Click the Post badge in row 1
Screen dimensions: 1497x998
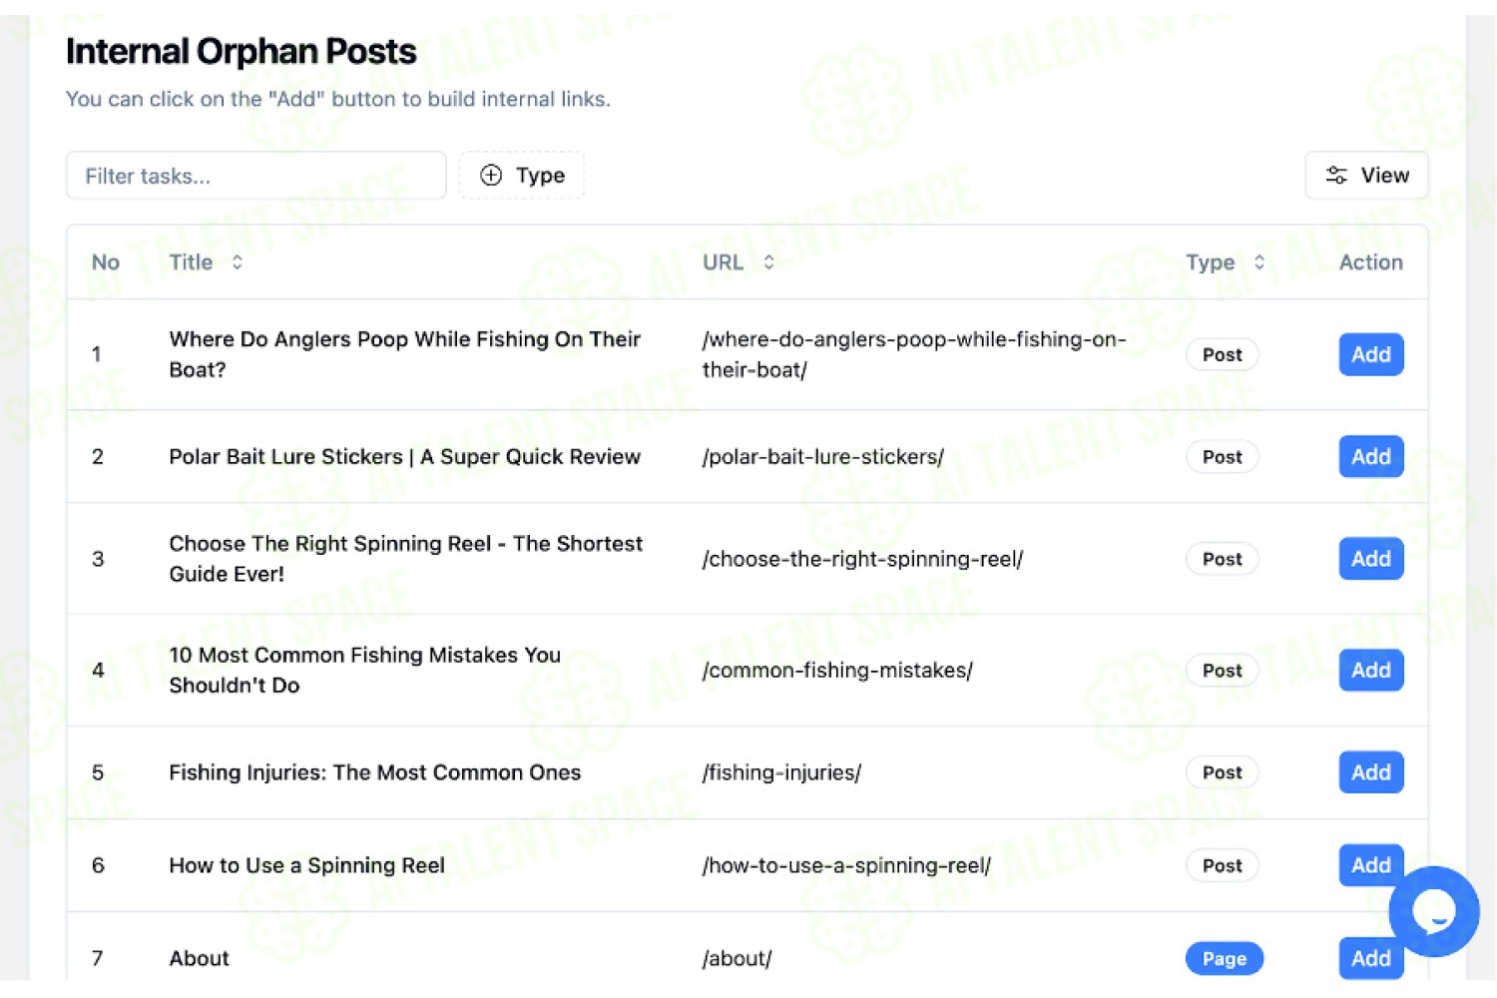1222,354
